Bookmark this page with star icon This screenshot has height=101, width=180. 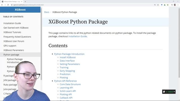(x=158, y=5)
